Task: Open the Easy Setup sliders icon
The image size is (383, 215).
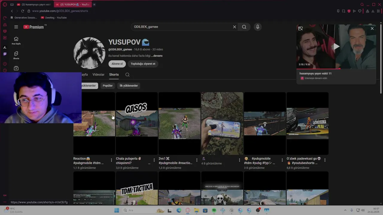Action: [378, 11]
